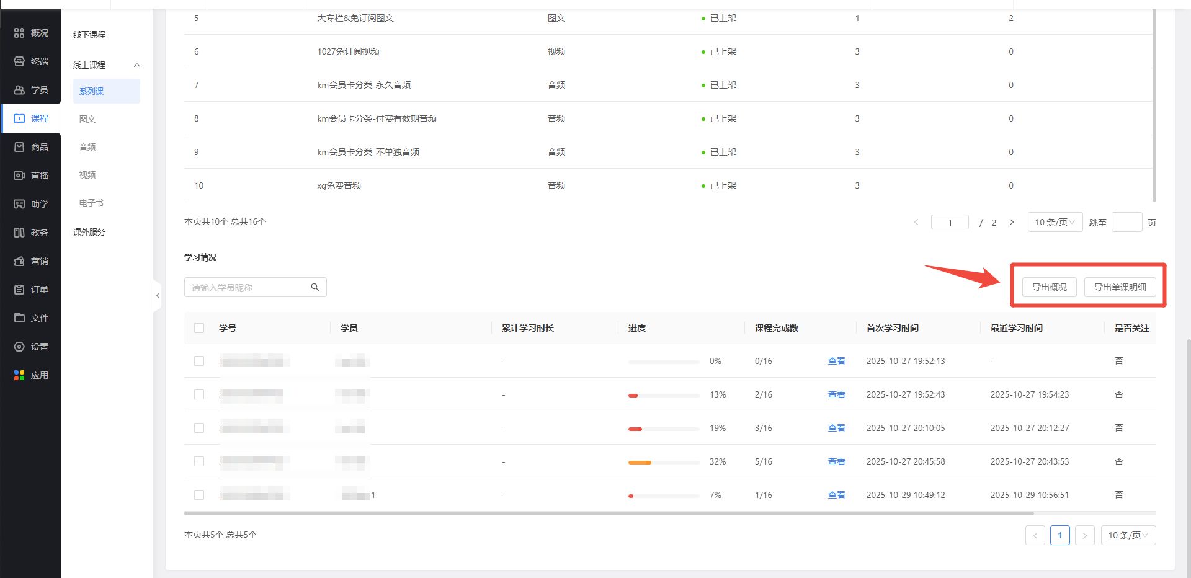Open the 直播 live broadcast sidebar icon
This screenshot has height=578, width=1191.
point(19,176)
